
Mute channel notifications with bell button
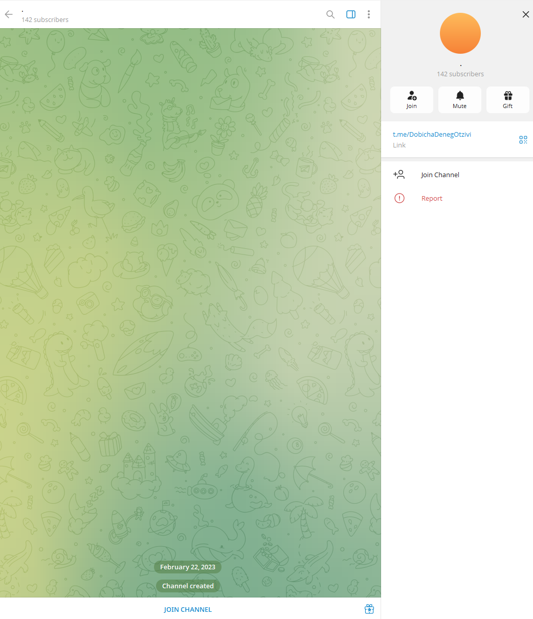tap(460, 100)
